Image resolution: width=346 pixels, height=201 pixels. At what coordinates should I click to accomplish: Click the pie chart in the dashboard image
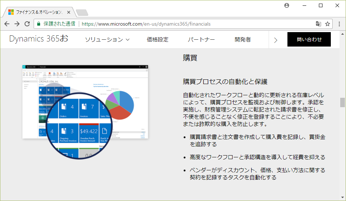tap(120, 105)
